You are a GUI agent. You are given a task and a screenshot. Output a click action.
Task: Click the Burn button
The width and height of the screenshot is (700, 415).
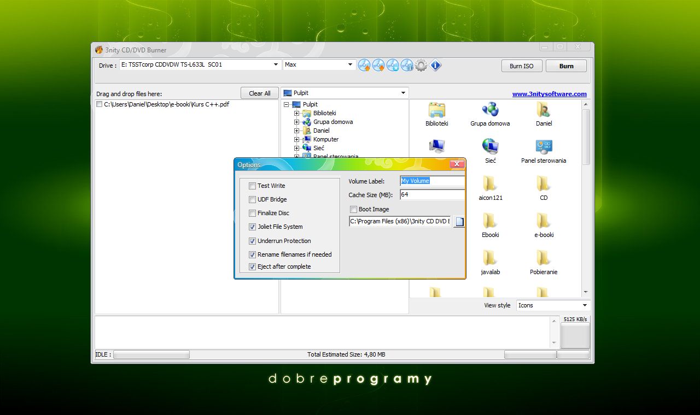point(567,66)
